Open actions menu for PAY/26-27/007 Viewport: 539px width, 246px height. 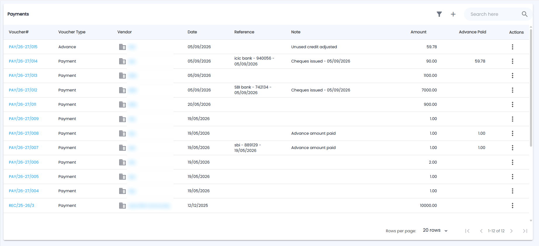click(x=512, y=148)
